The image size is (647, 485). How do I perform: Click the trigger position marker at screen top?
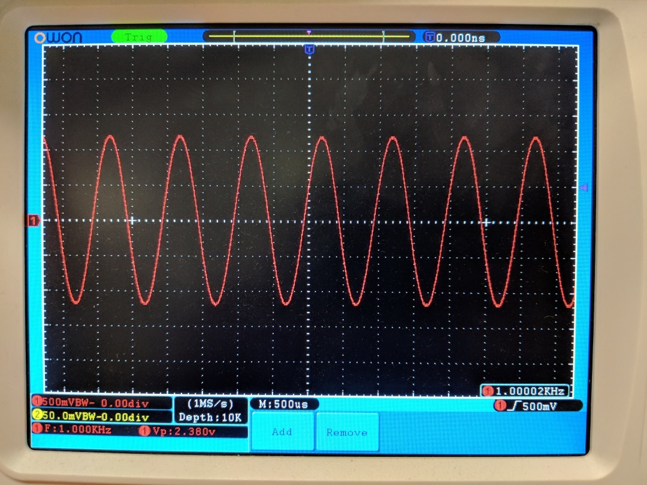pos(309,50)
